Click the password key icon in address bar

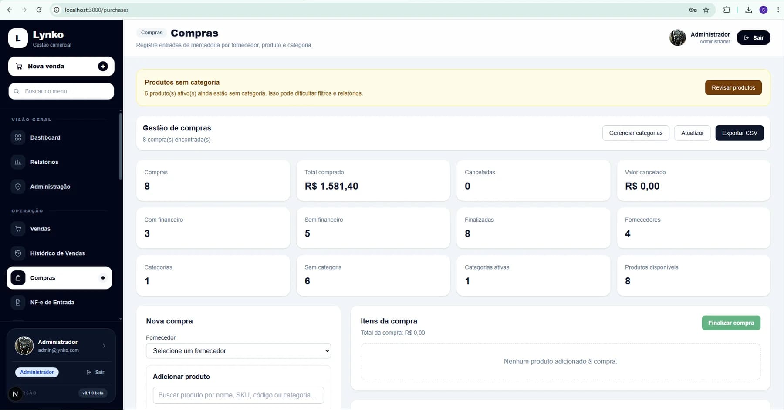(693, 10)
